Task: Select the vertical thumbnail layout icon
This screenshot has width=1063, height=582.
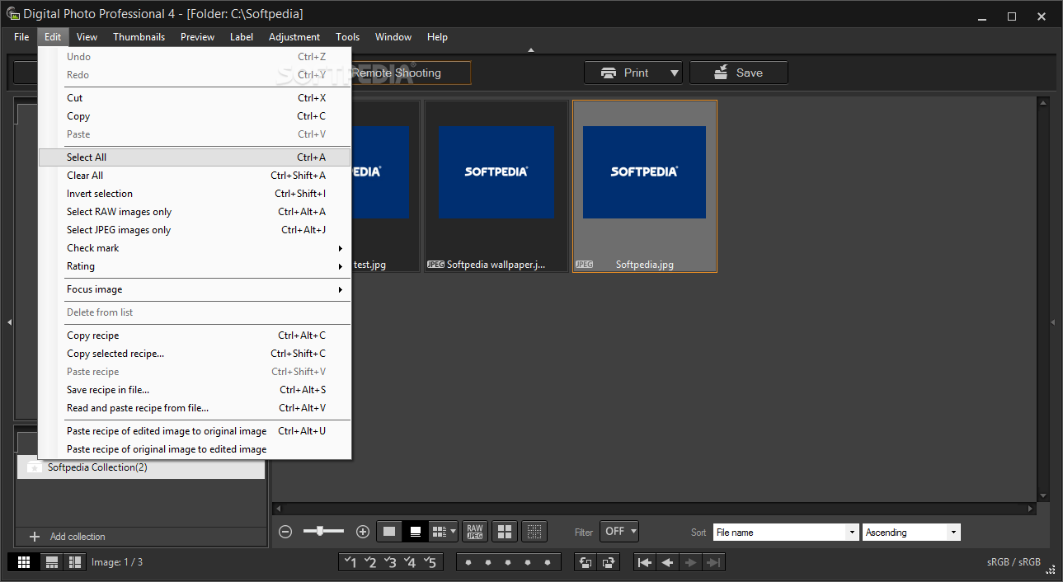Action: 75,562
